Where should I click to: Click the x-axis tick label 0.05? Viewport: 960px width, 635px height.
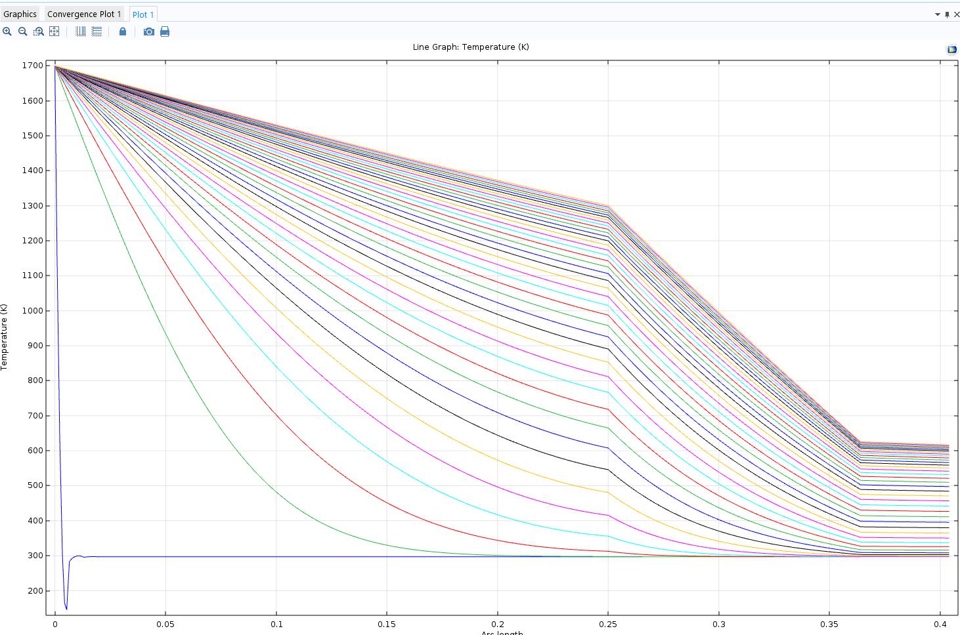[165, 624]
